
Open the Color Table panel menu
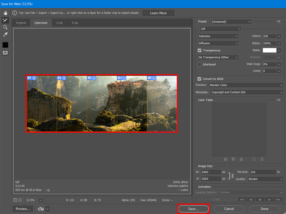point(278,100)
